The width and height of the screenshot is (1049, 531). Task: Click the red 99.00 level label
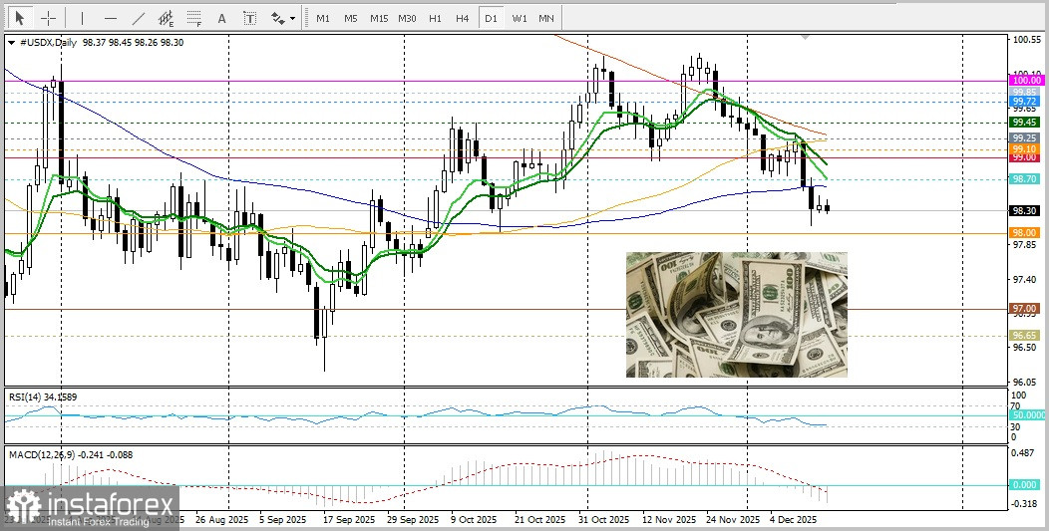pyautogui.click(x=1024, y=157)
